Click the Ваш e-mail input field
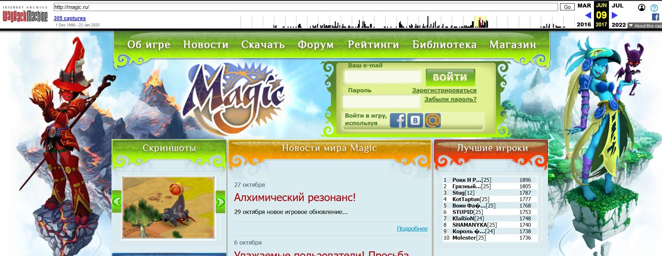The height and width of the screenshot is (256, 662). tap(382, 76)
